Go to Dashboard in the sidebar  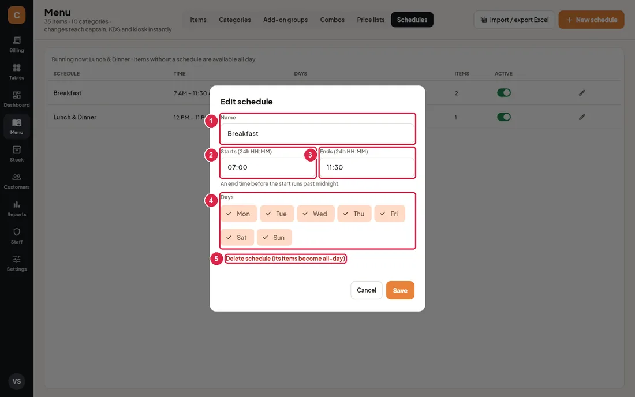point(17,100)
